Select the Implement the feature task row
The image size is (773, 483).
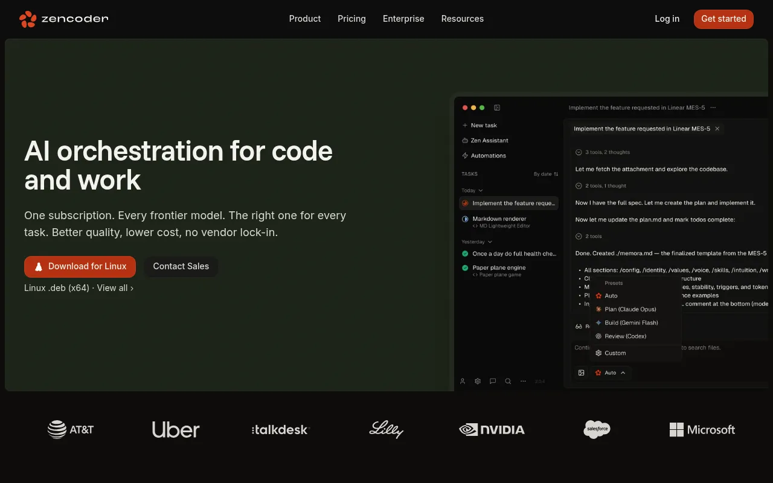508,203
